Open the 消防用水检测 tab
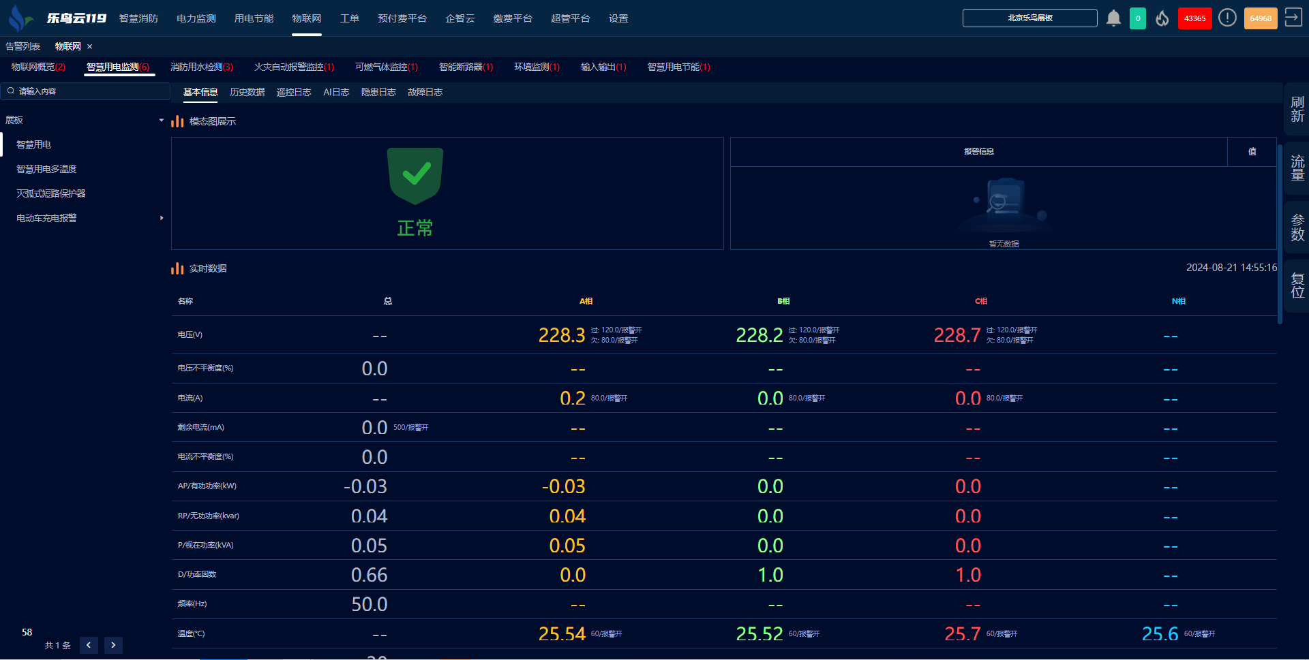The width and height of the screenshot is (1309, 660). point(201,67)
